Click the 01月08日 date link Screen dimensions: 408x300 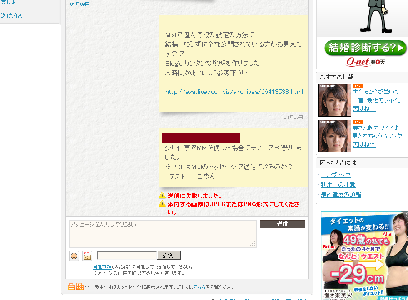coord(80,5)
